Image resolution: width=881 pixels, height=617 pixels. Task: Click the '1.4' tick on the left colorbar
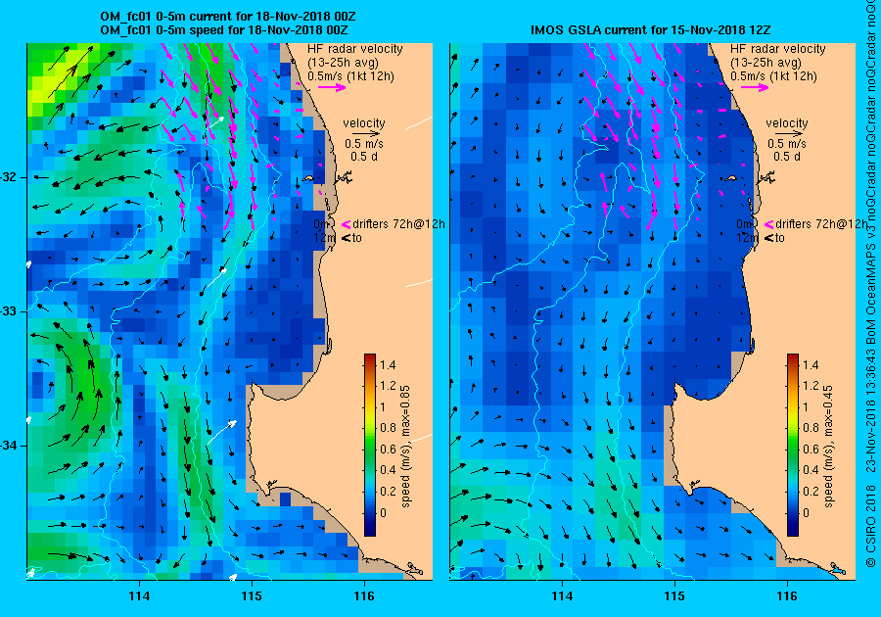pos(388,364)
